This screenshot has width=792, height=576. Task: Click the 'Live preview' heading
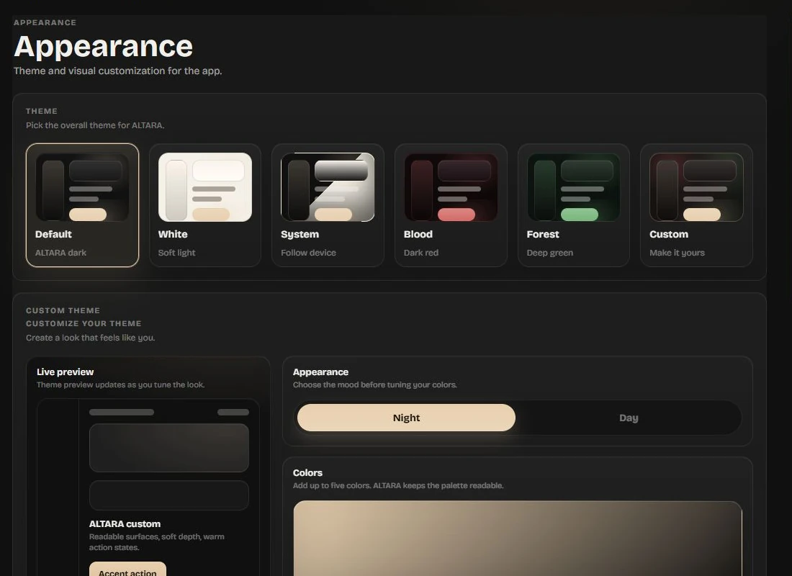pyautogui.click(x=65, y=372)
